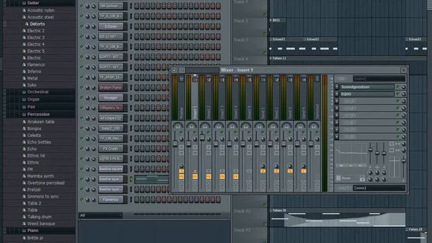Viewport: 432px width, 243px height.
Task: Click Send 1 orange routing button
Action: tap(263, 171)
